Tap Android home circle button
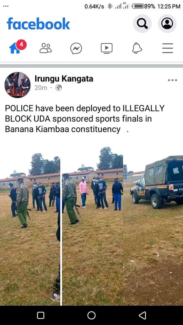Viewport: 183px width, 325px height. point(91,316)
